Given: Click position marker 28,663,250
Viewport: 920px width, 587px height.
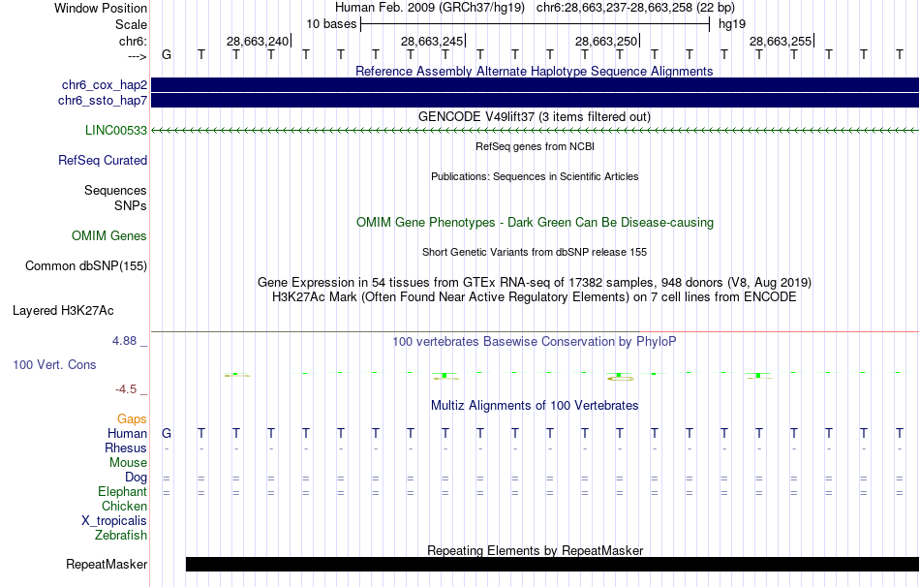Looking at the screenshot, I should tap(606, 41).
